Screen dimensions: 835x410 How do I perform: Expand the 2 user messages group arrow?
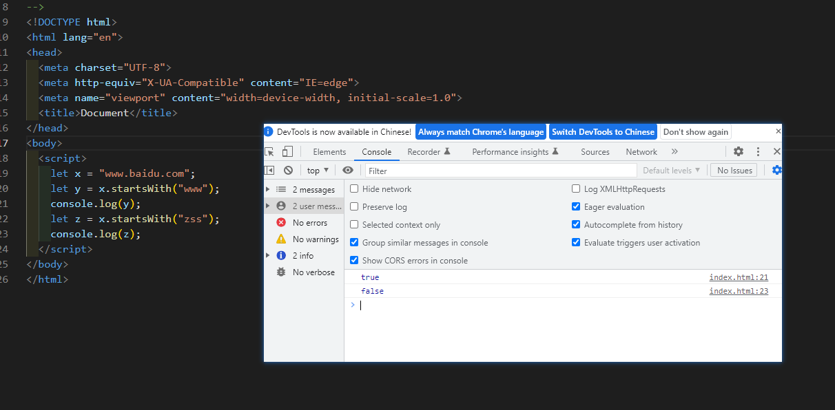pos(268,206)
